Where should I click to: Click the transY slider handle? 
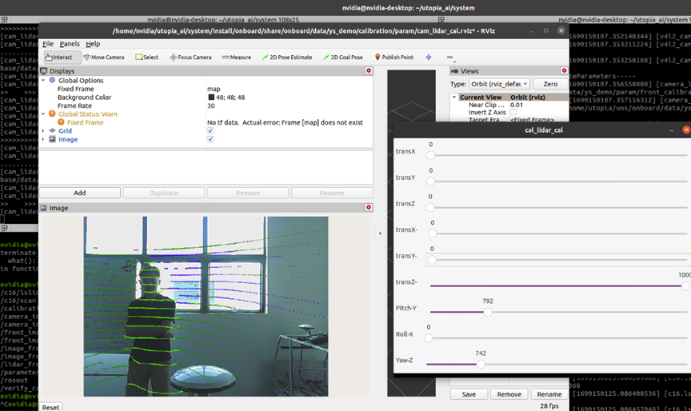click(x=430, y=181)
